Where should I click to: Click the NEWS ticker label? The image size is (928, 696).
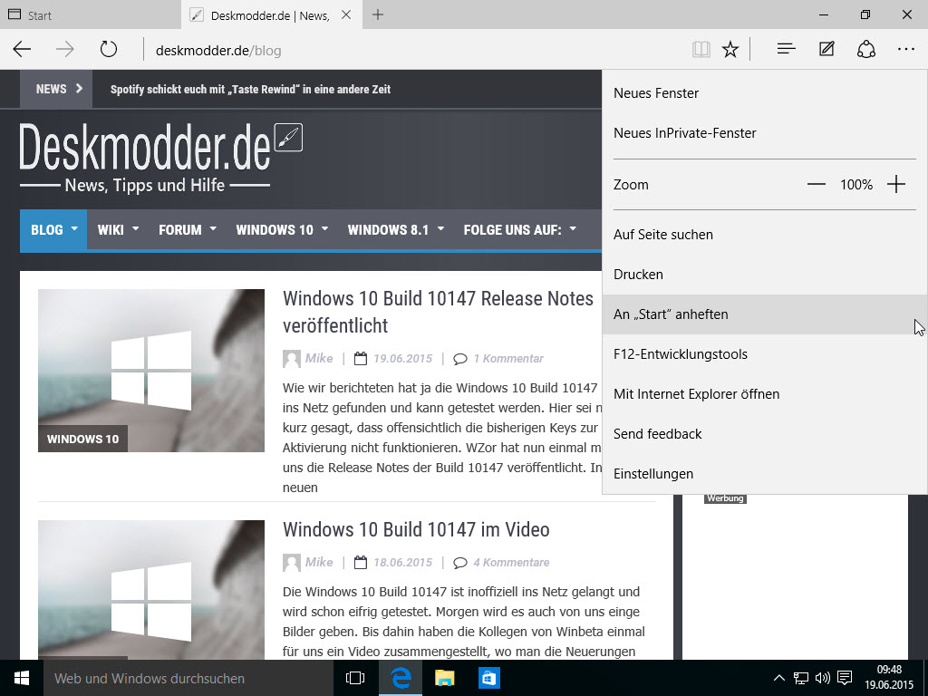point(56,90)
